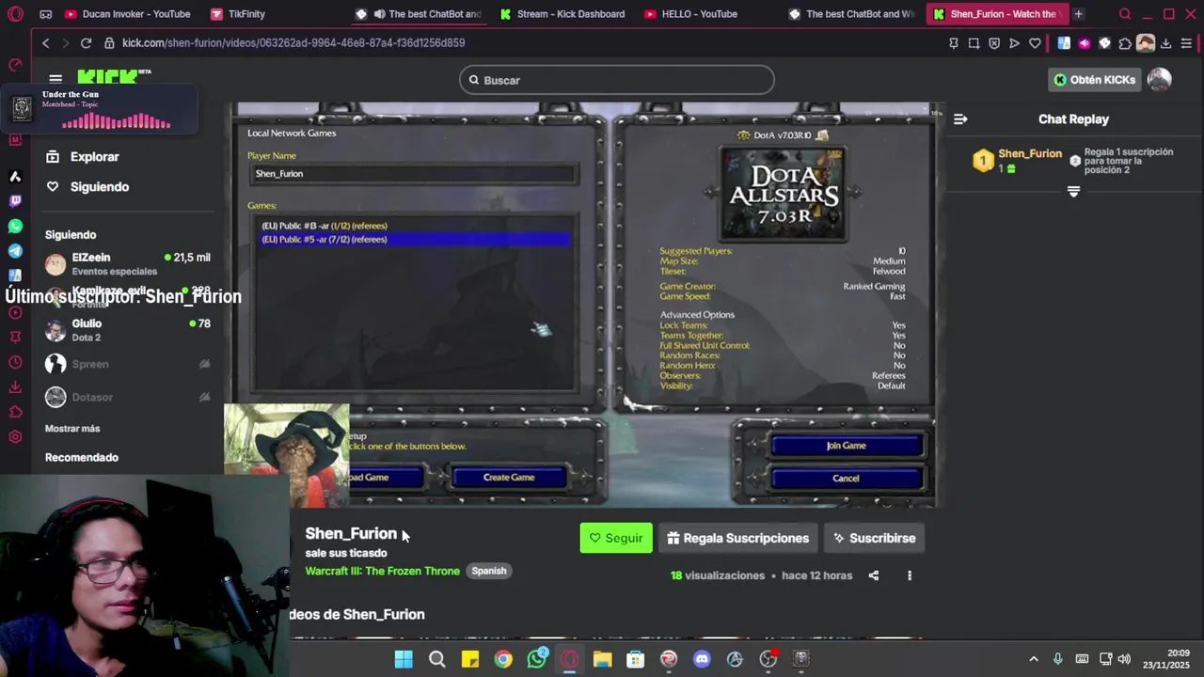Image resolution: width=1204 pixels, height=677 pixels.
Task: Go back to the previous page
Action: pos(45,43)
